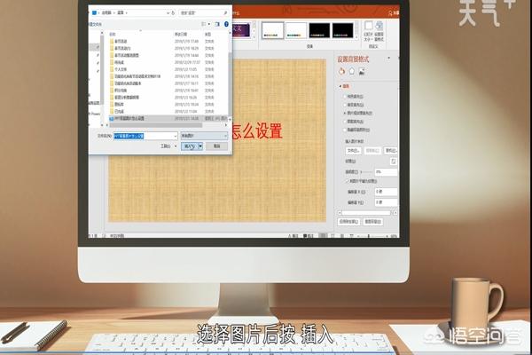Select the first white variant thumbnail

click(272, 30)
